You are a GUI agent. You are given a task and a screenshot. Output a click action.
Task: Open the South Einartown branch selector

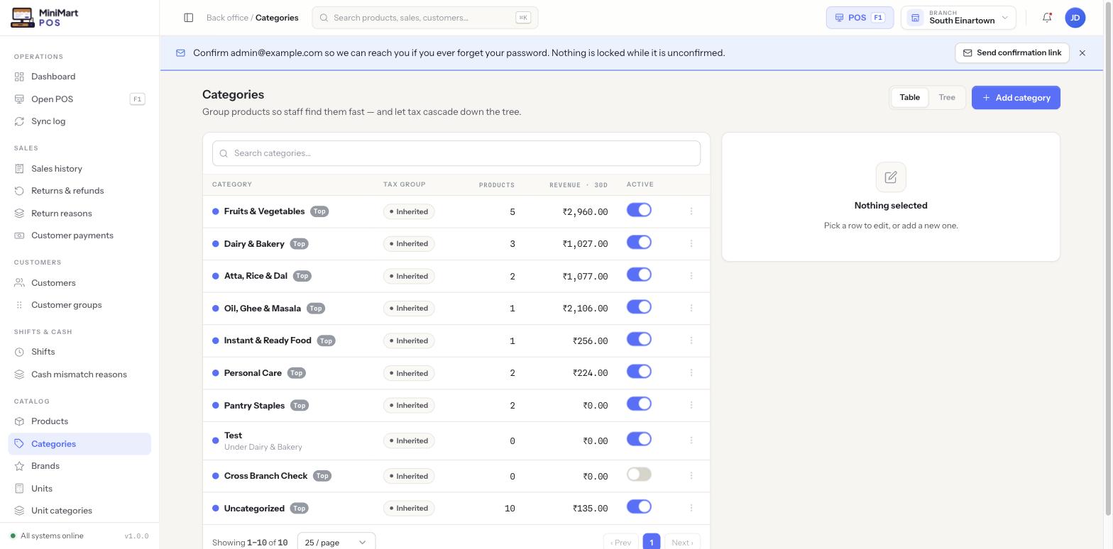958,18
